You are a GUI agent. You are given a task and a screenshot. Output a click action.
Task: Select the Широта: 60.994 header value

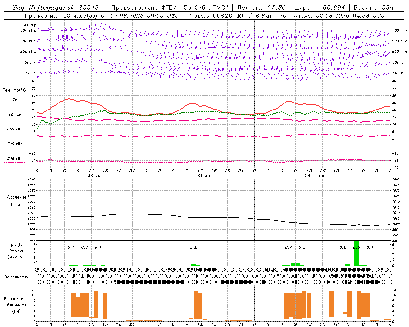point(320,8)
